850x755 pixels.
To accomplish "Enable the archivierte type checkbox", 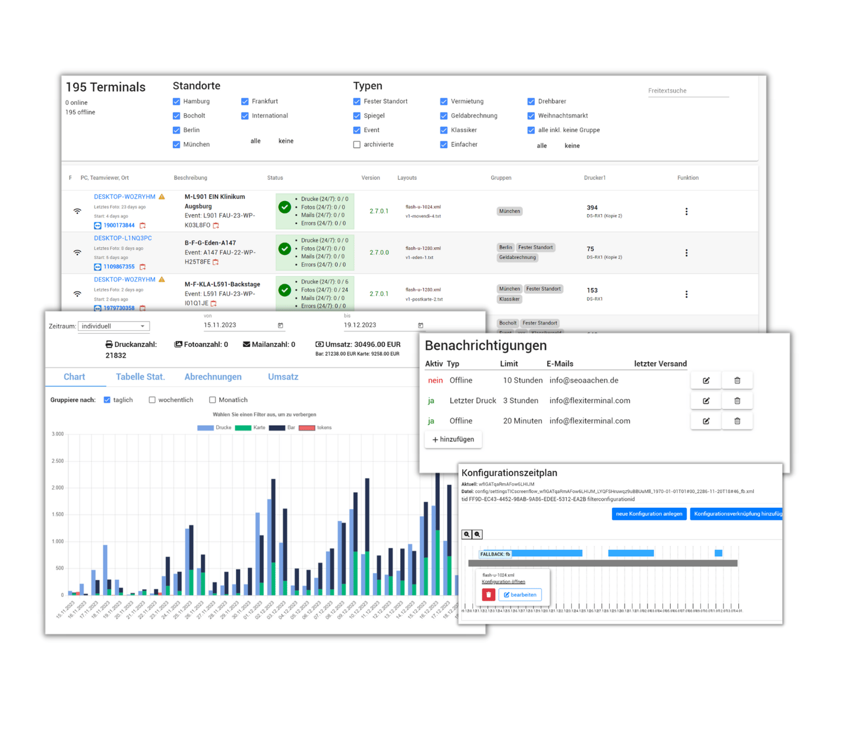I will [357, 145].
